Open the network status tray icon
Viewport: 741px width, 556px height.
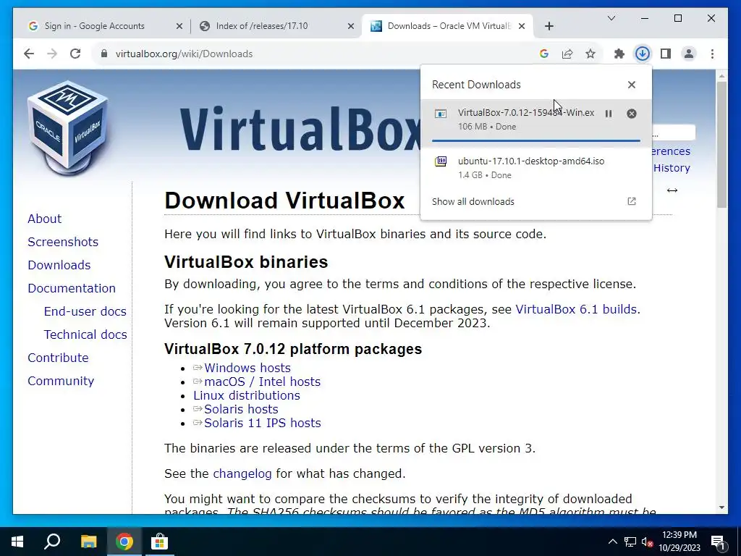click(x=630, y=542)
